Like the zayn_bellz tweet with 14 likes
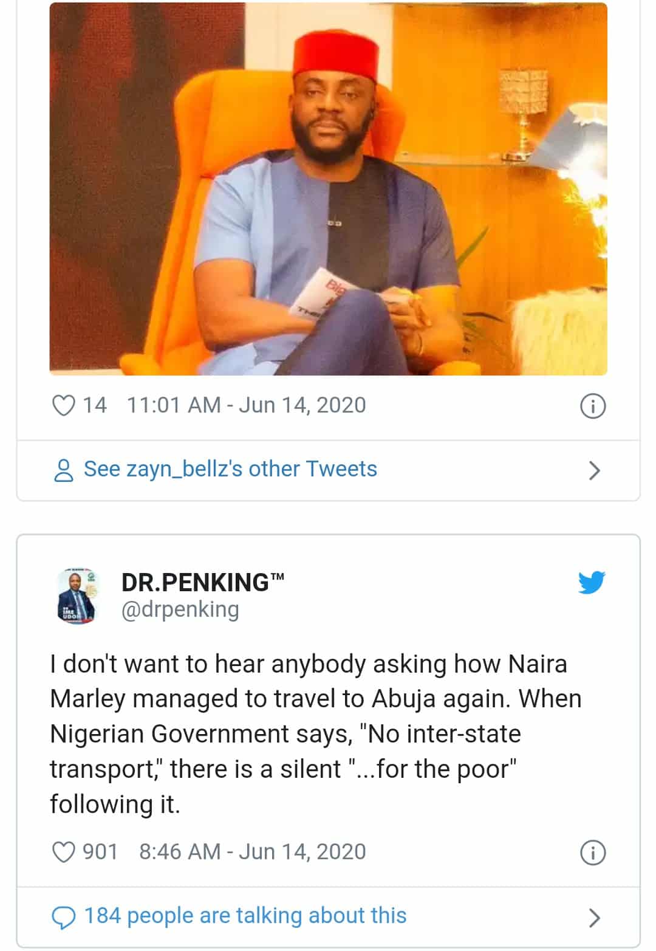This screenshot has width=656, height=951. tap(64, 405)
